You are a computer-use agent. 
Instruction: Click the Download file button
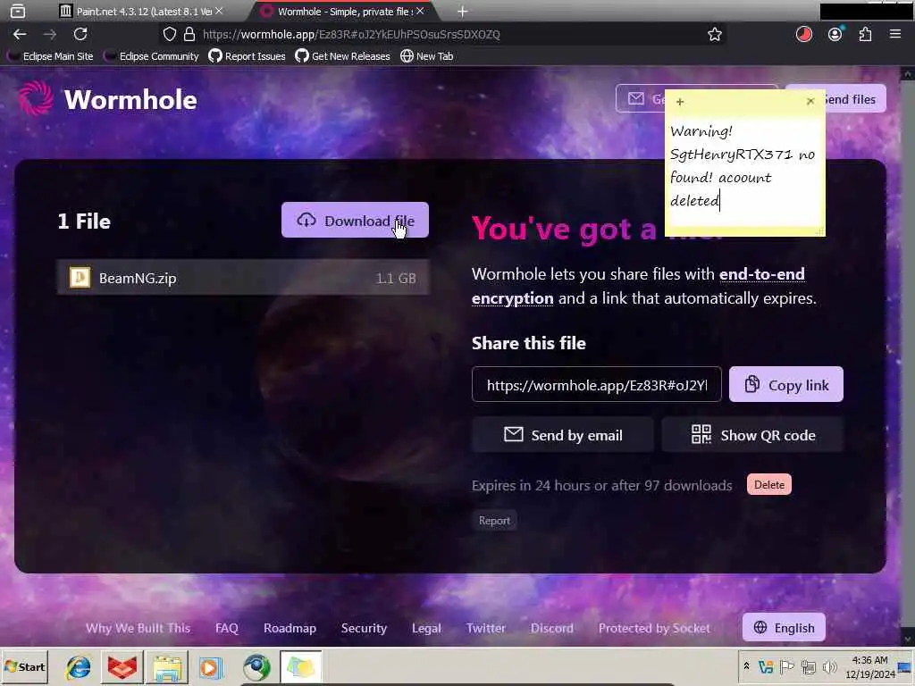[355, 220]
